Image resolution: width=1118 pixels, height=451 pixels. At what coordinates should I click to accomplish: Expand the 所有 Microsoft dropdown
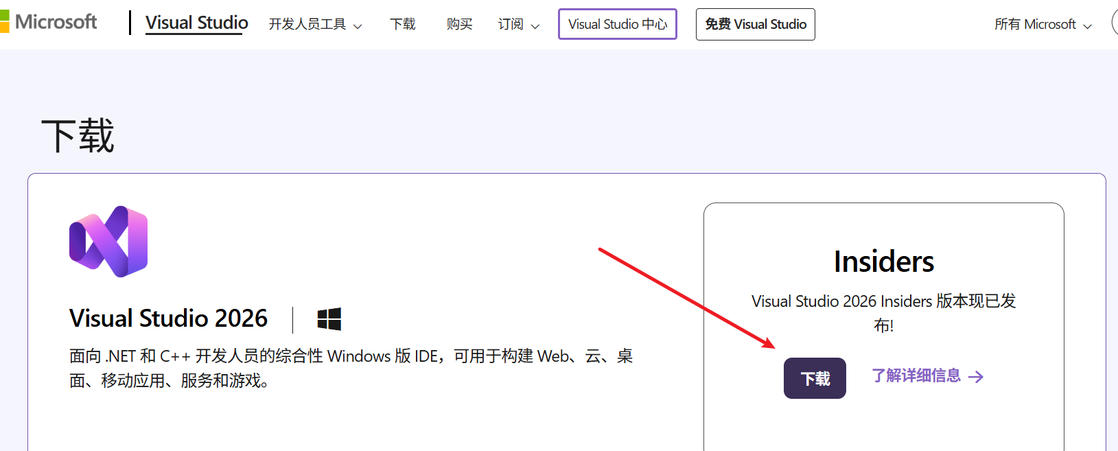point(1043,25)
